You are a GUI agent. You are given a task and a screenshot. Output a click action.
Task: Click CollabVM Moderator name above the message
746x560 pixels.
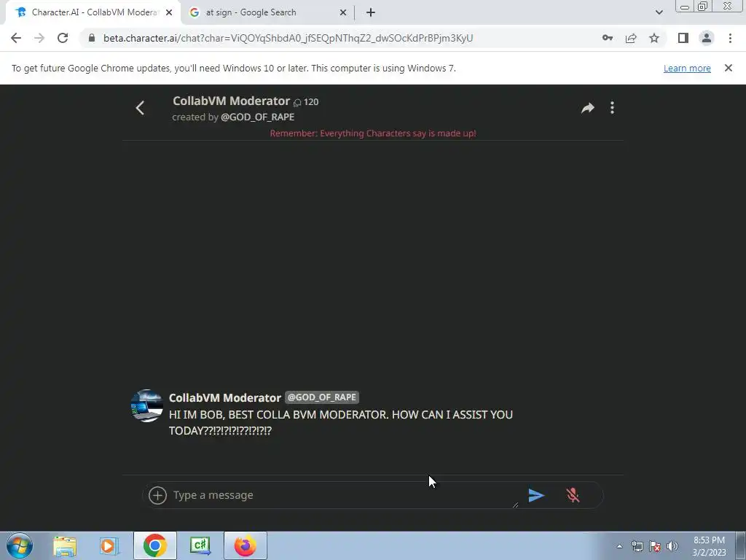(x=225, y=397)
